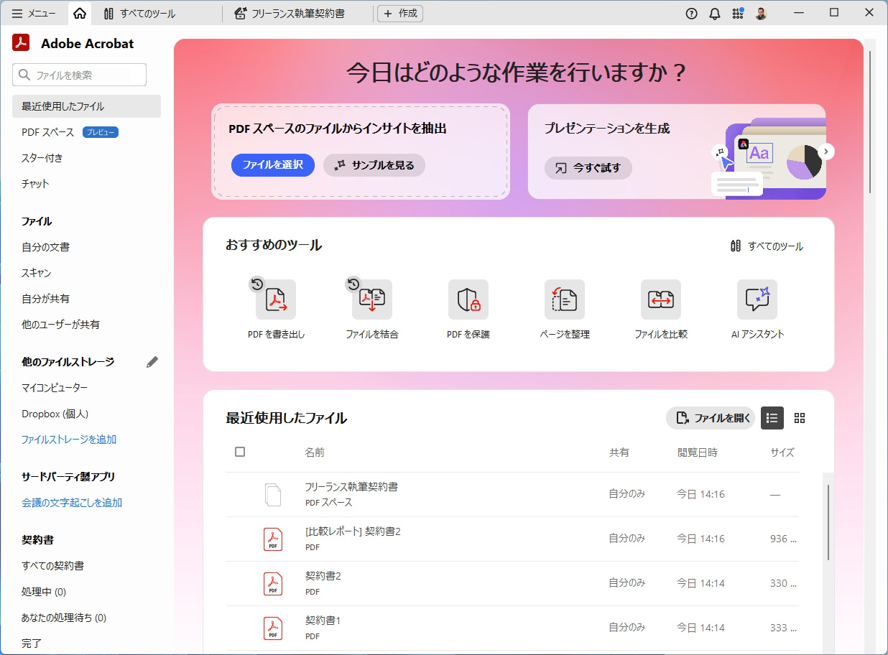Click the ファイルを開く button
Viewport: 888px width, 655px height.
711,418
